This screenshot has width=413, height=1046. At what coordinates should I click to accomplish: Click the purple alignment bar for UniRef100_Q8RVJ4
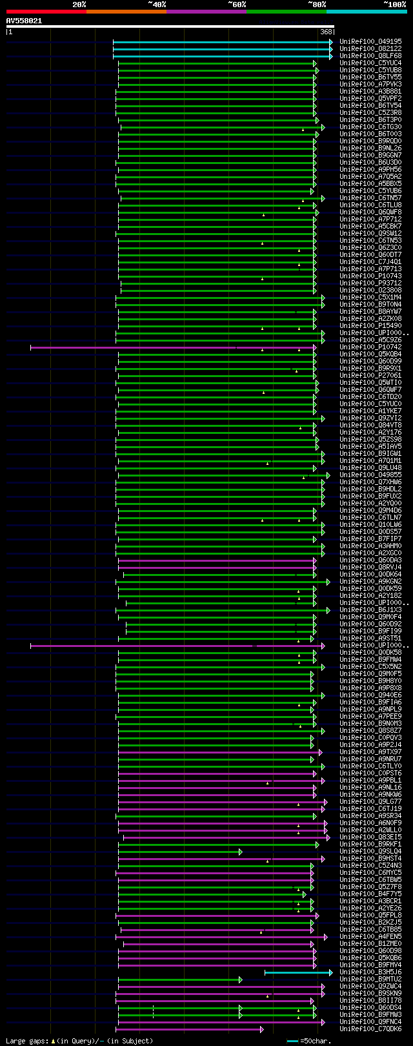[x=217, y=568]
